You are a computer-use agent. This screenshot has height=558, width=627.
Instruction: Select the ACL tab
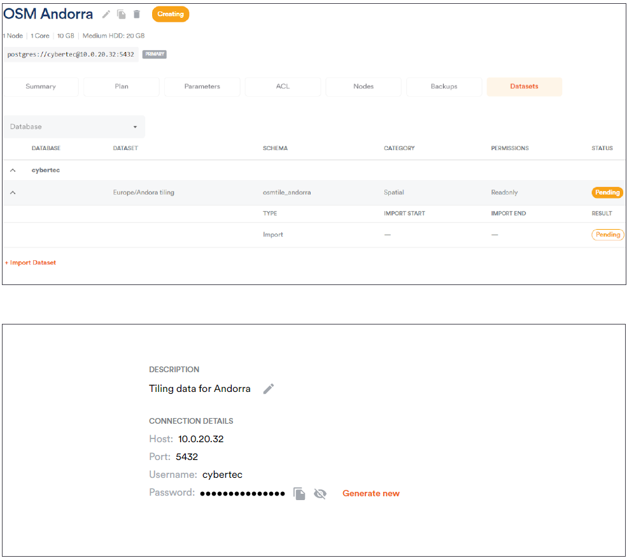(x=283, y=87)
